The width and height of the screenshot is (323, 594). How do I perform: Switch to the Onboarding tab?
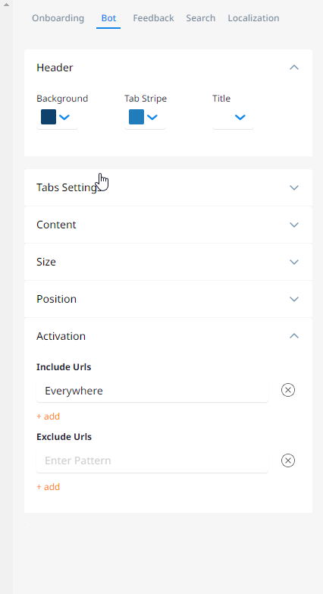pos(58,17)
